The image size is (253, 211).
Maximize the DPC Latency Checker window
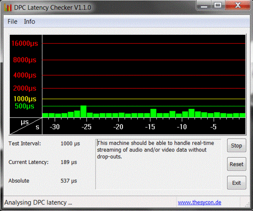218,5
